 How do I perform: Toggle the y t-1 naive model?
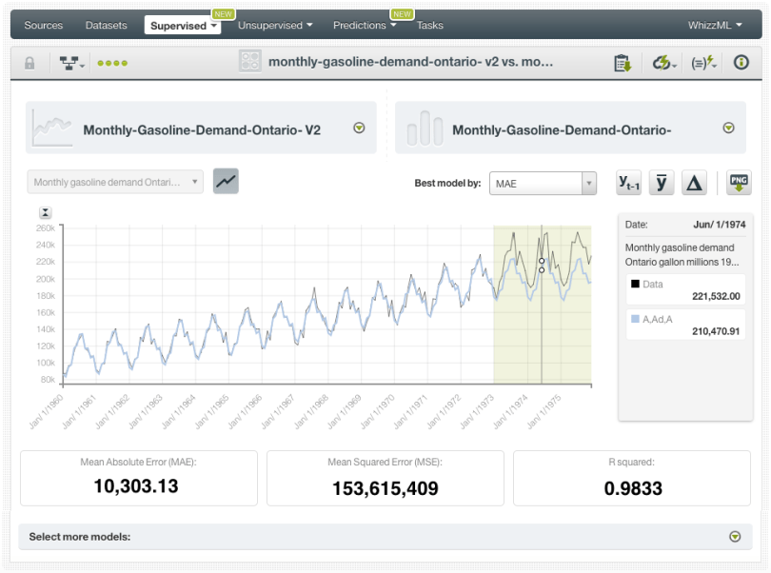[x=628, y=182]
